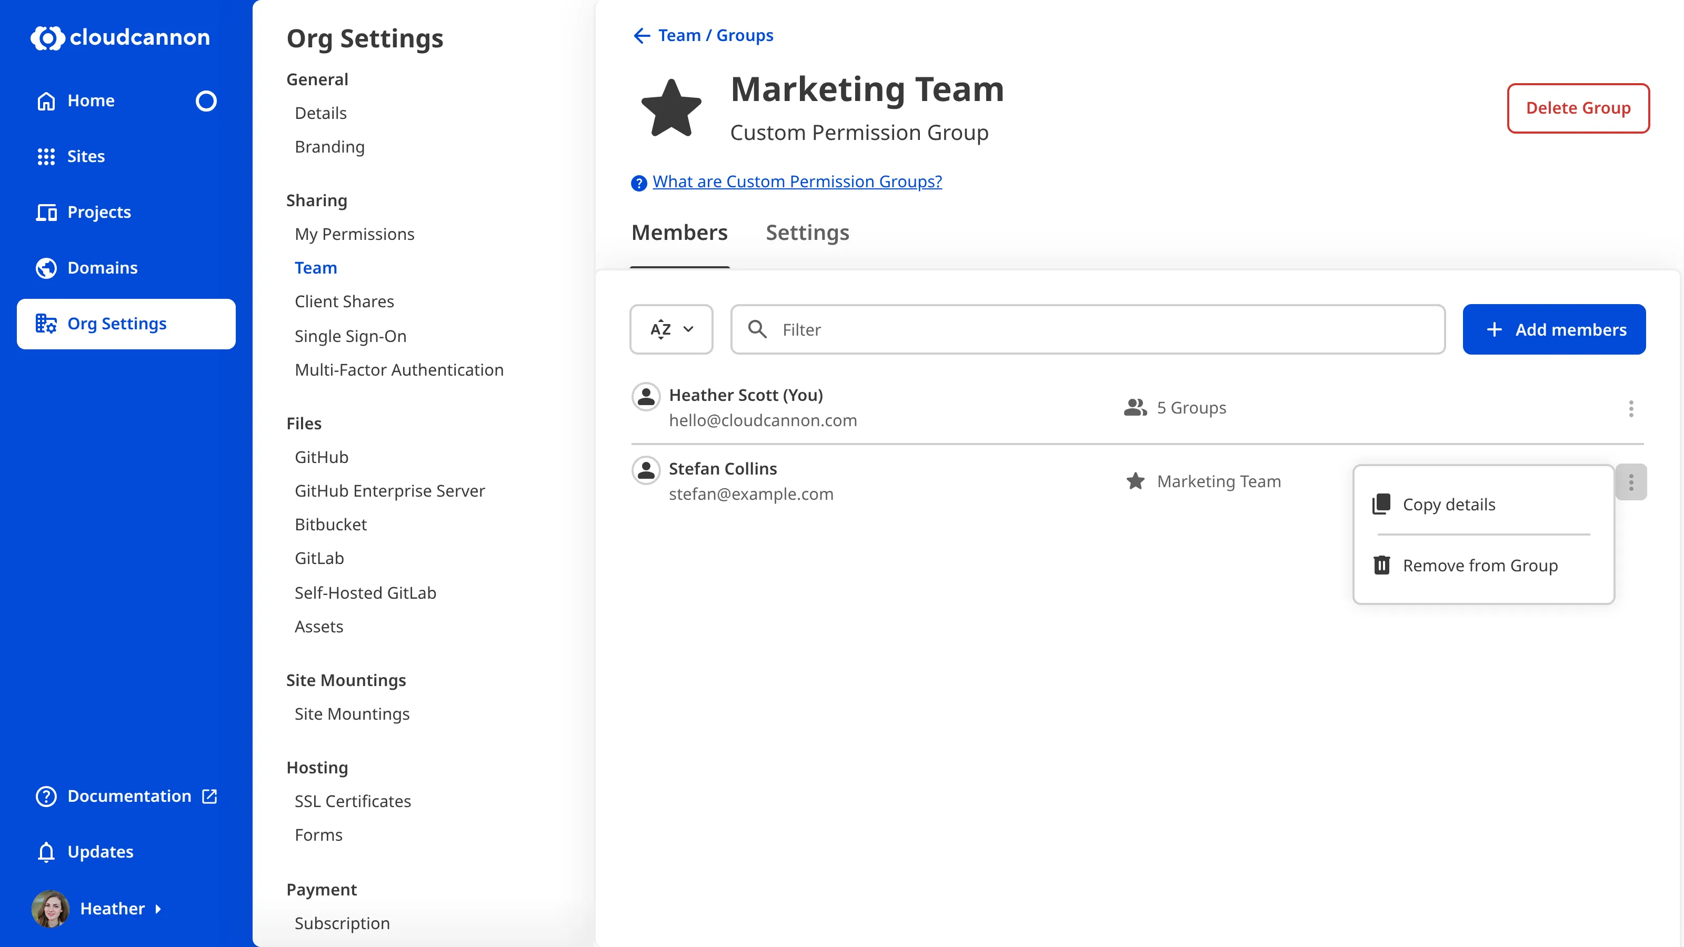
Task: Open My Permissions under Sharing
Action: [354, 234]
